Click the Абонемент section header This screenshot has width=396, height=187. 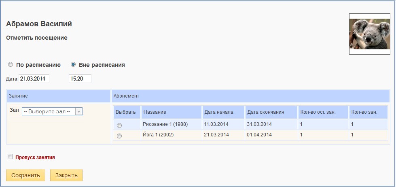250,96
